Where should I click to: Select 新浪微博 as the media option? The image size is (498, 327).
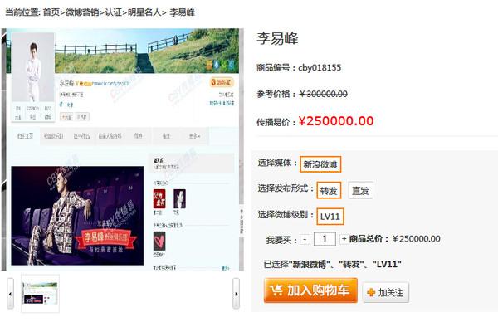[x=320, y=164]
